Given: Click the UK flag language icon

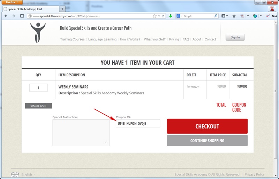Looking at the screenshot, I should (x=15, y=174).
